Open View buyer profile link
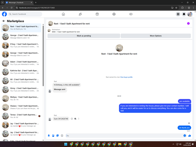196x147 pixels. pos(126,77)
